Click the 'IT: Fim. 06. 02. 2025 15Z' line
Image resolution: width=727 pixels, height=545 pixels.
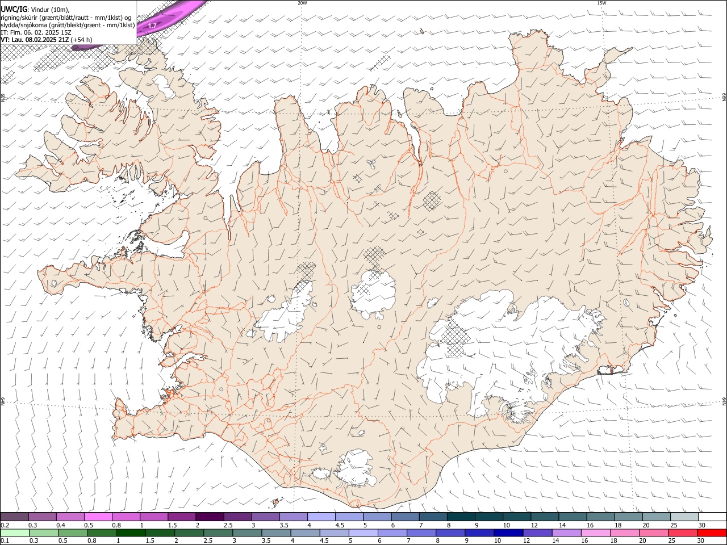[36, 32]
